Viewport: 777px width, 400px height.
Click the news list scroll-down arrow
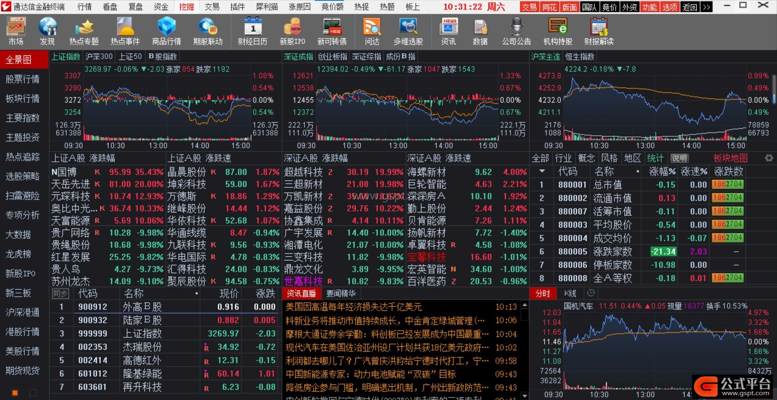tap(525, 396)
